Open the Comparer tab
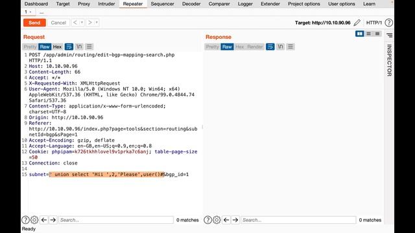 pyautogui.click(x=219, y=4)
